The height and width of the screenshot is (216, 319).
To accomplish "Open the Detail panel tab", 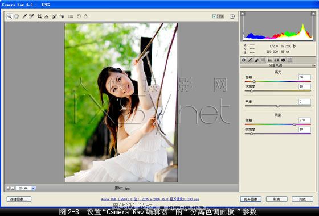I will [257, 60].
